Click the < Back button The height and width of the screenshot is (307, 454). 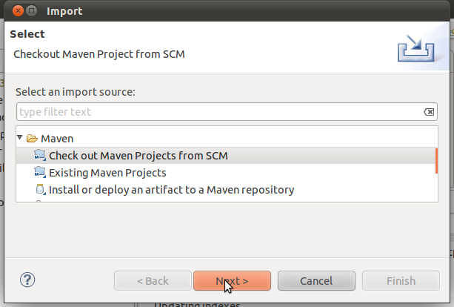[x=151, y=281]
